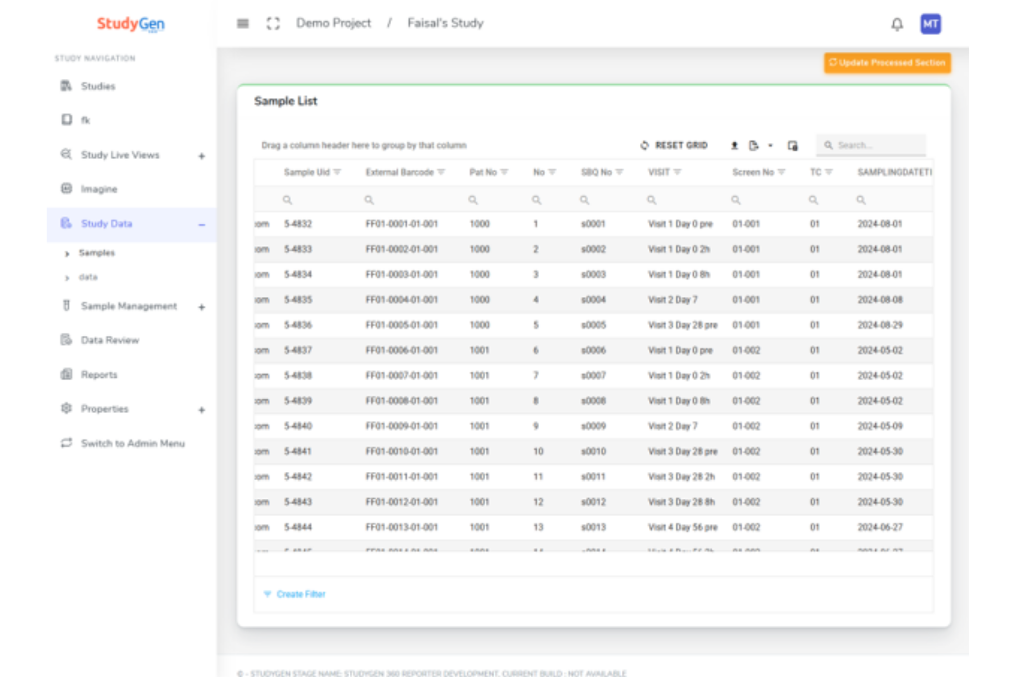Open the External Barcode column filter icon

pyautogui.click(x=441, y=172)
